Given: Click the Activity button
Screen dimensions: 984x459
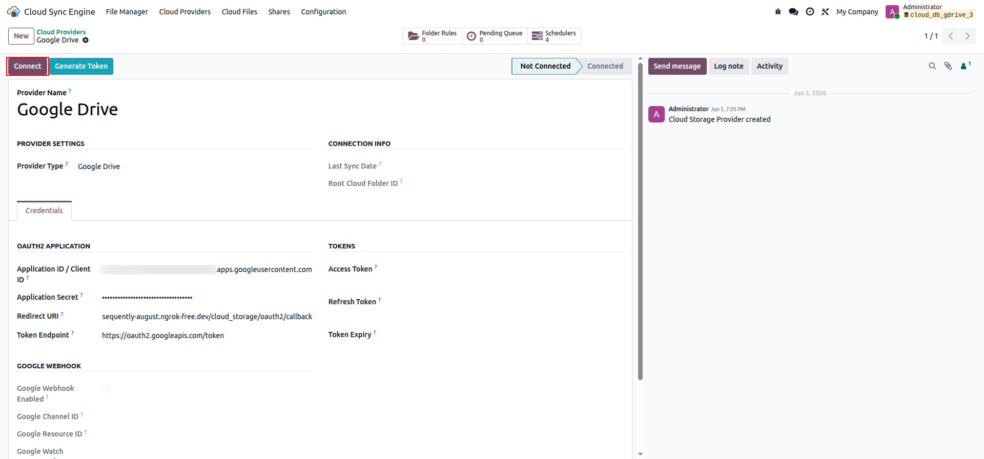Looking at the screenshot, I should [769, 66].
